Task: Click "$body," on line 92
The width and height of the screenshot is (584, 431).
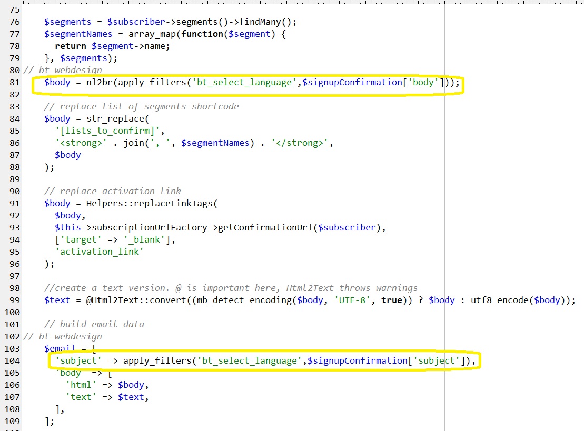Action: pyautogui.click(x=71, y=216)
